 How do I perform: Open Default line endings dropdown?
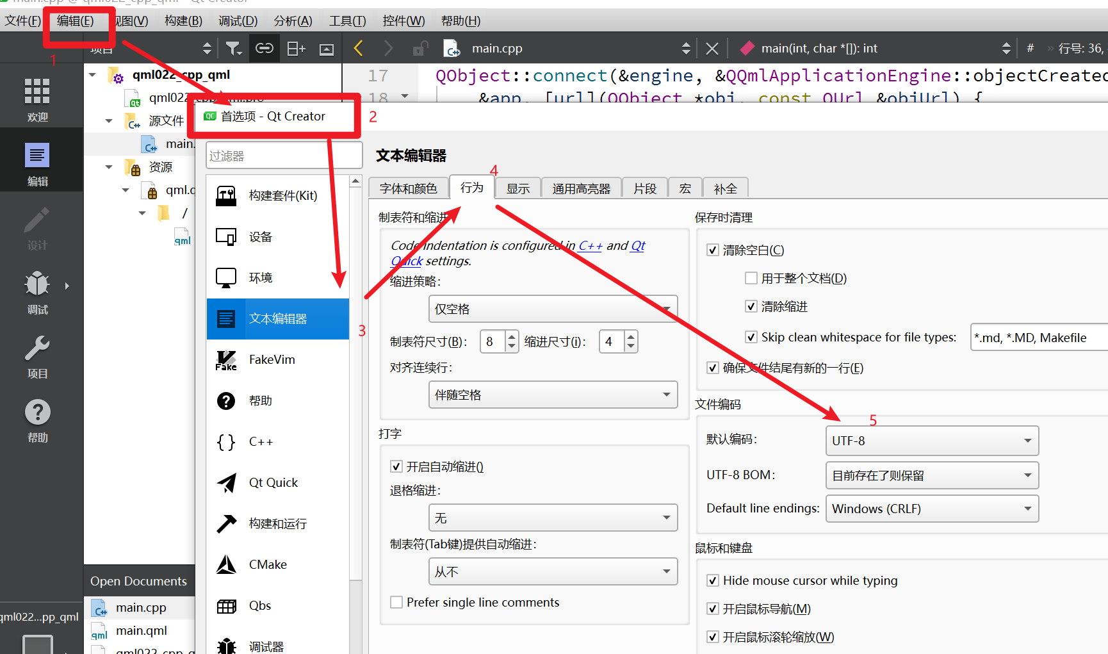[932, 509]
